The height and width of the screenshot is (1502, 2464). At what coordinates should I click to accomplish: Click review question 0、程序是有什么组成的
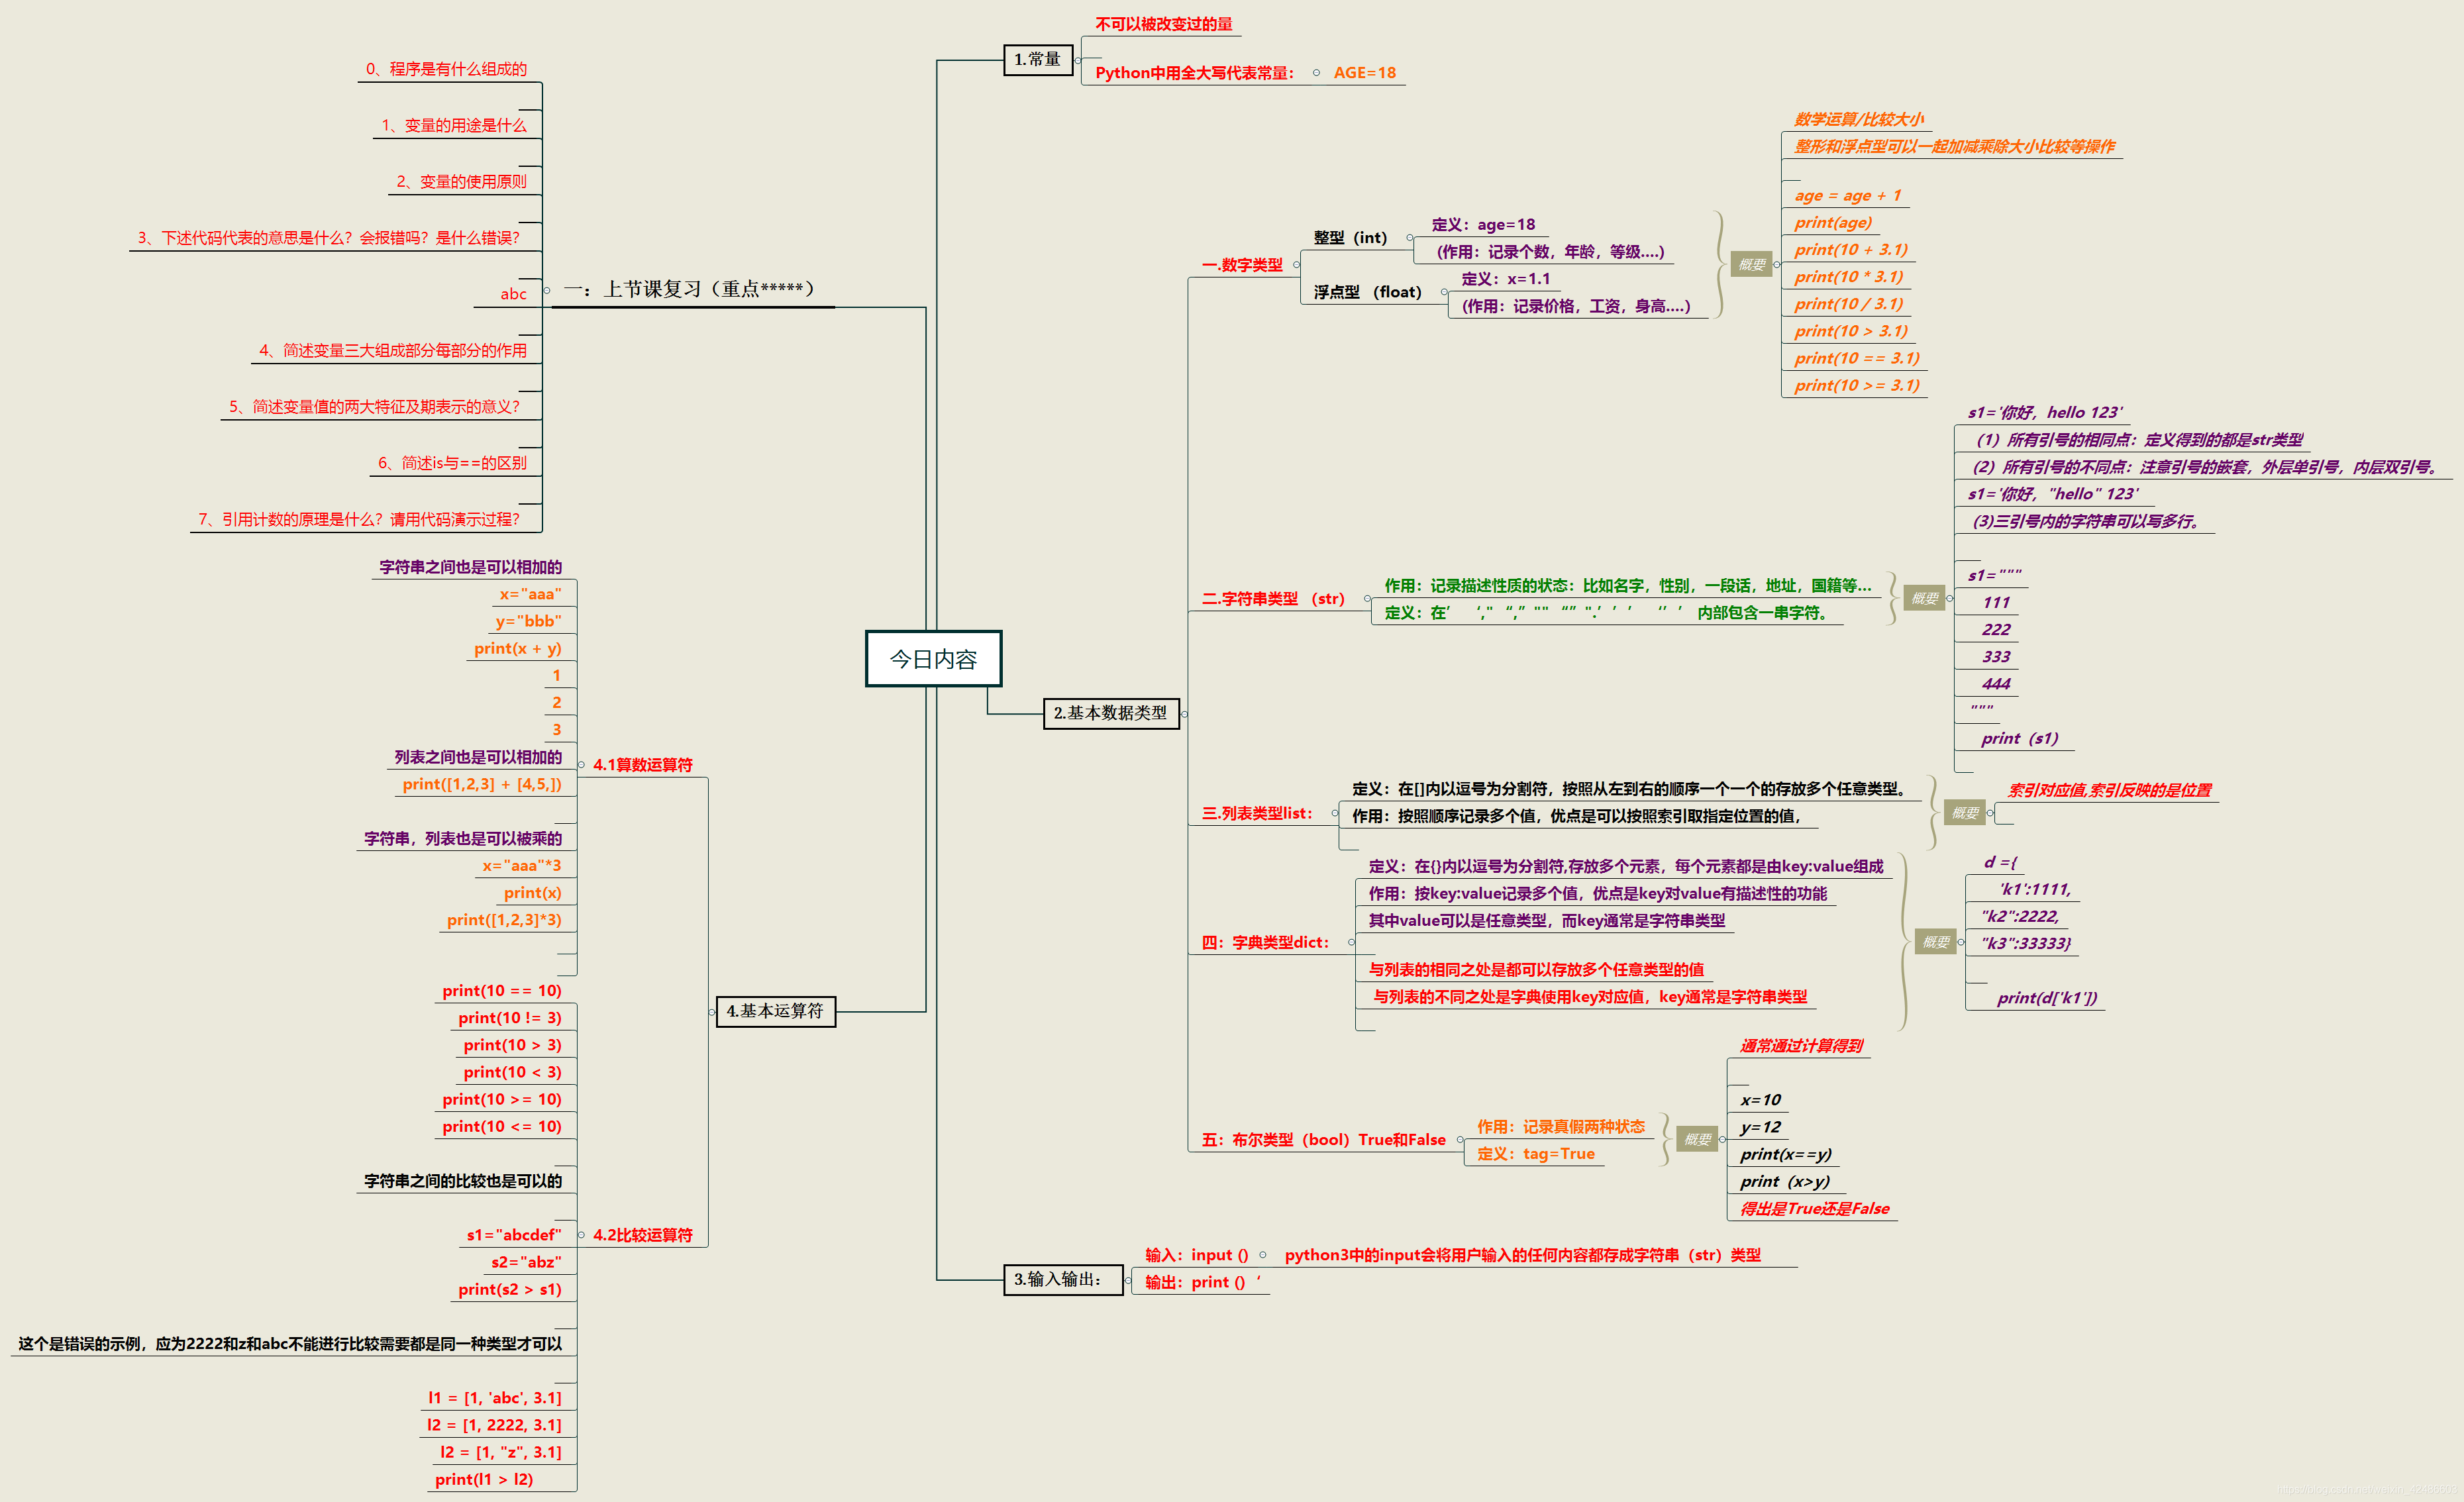pyautogui.click(x=446, y=69)
